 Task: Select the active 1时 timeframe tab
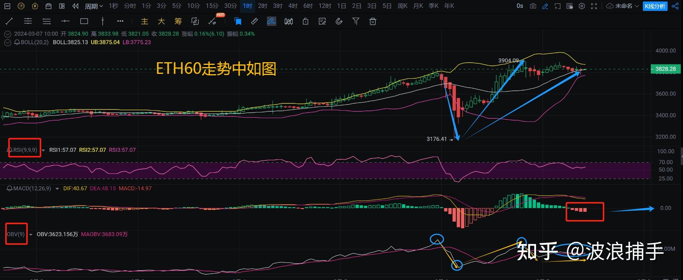point(247,6)
